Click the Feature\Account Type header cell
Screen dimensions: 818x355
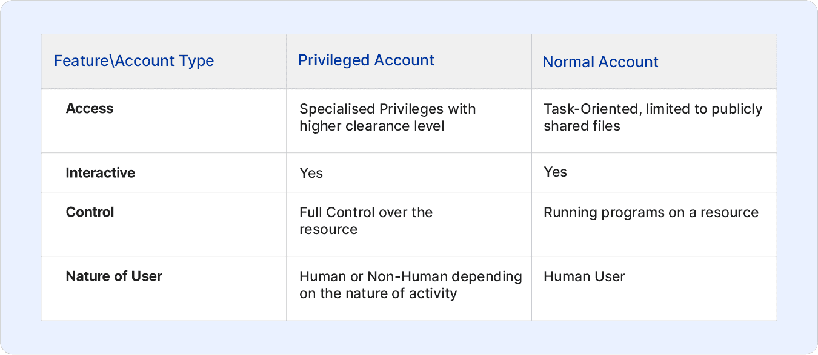[164, 62]
